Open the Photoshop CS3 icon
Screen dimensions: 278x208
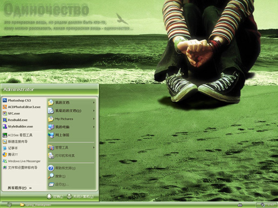point(5,101)
